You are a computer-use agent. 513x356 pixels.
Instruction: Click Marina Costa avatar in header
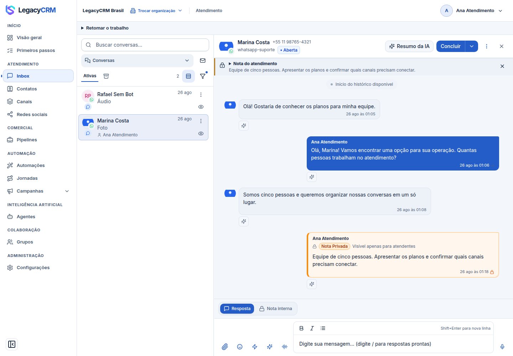coord(226,47)
